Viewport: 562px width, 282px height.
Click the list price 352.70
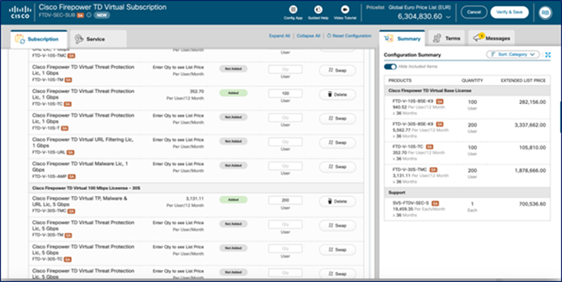[x=197, y=92]
